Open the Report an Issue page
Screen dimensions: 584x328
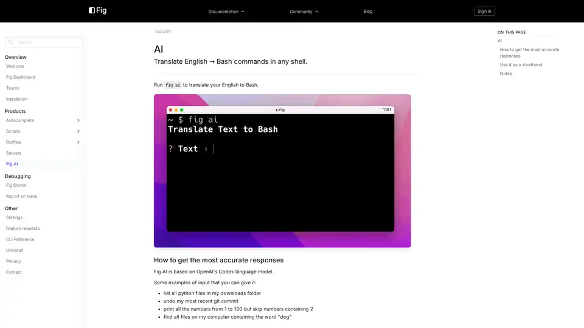(x=21, y=196)
